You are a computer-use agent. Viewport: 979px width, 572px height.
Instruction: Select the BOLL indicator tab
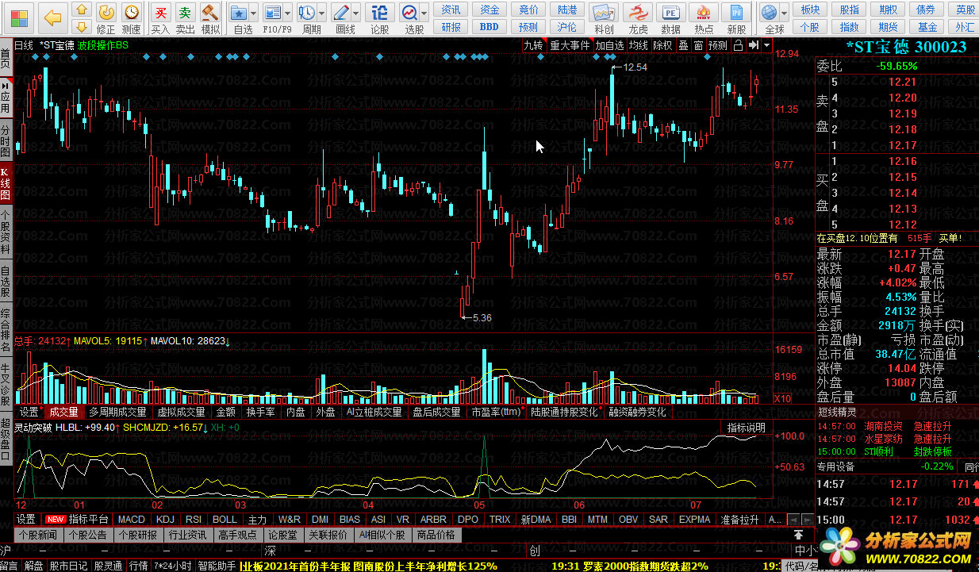click(225, 520)
